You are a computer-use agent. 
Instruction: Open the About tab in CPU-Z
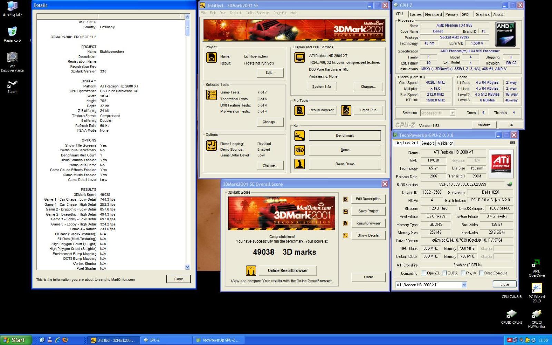tap(498, 14)
